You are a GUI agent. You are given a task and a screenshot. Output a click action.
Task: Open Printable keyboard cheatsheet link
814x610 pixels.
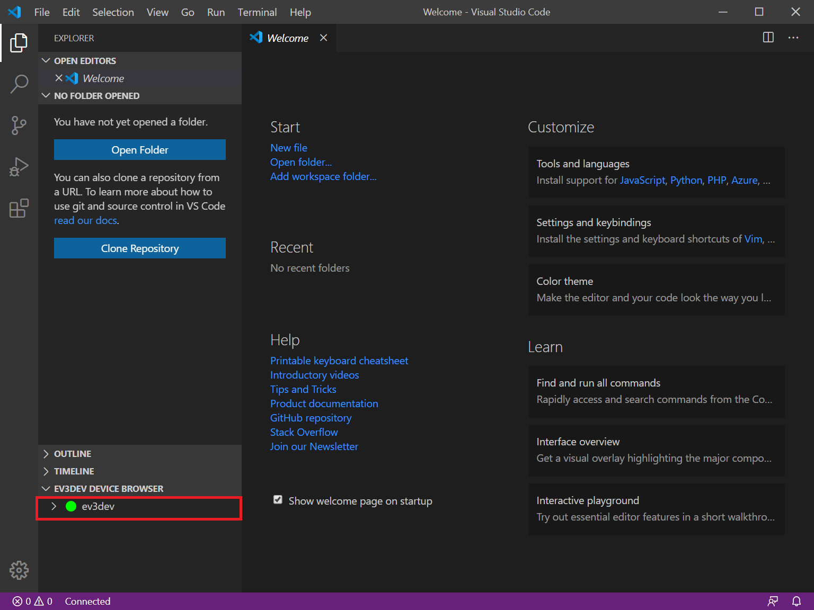(x=339, y=361)
